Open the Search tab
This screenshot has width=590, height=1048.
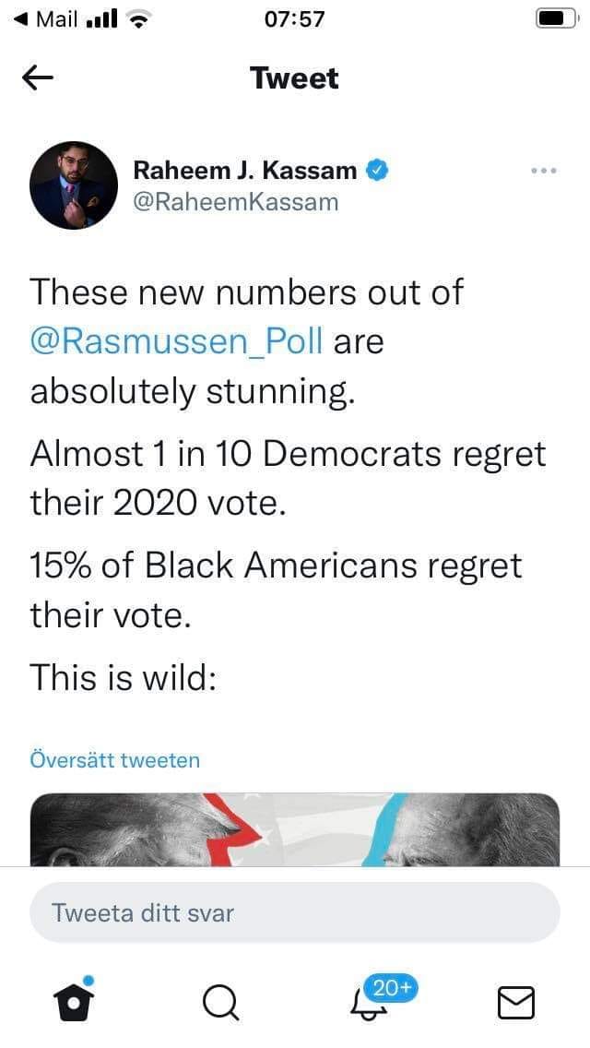pyautogui.click(x=220, y=1001)
